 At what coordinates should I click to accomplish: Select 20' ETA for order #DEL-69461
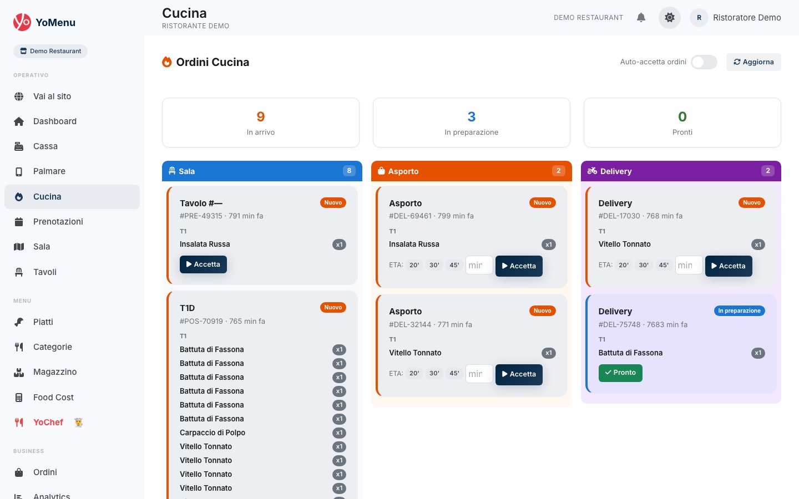(x=414, y=265)
